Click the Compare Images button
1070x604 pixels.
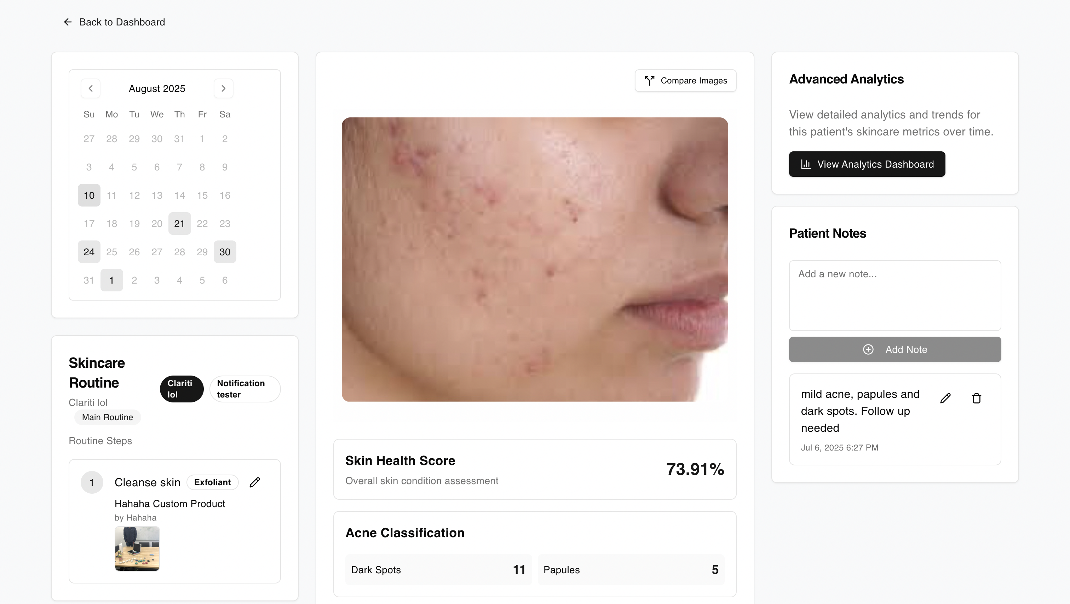click(x=685, y=81)
